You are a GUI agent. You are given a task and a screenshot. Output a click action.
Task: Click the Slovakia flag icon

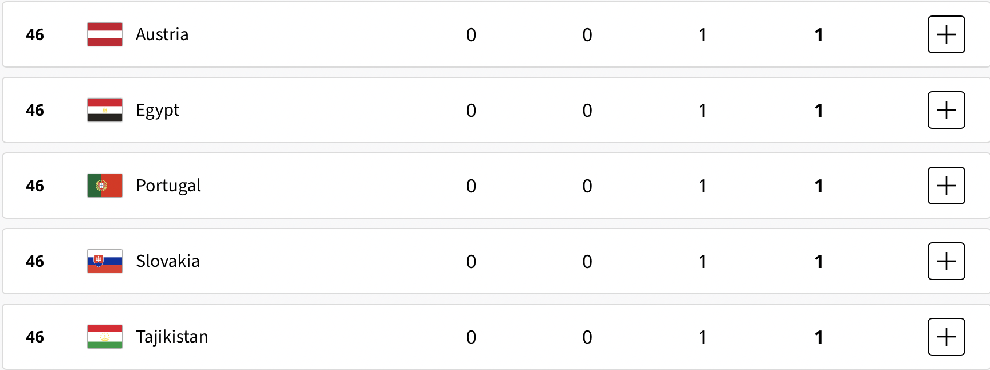[x=105, y=261]
